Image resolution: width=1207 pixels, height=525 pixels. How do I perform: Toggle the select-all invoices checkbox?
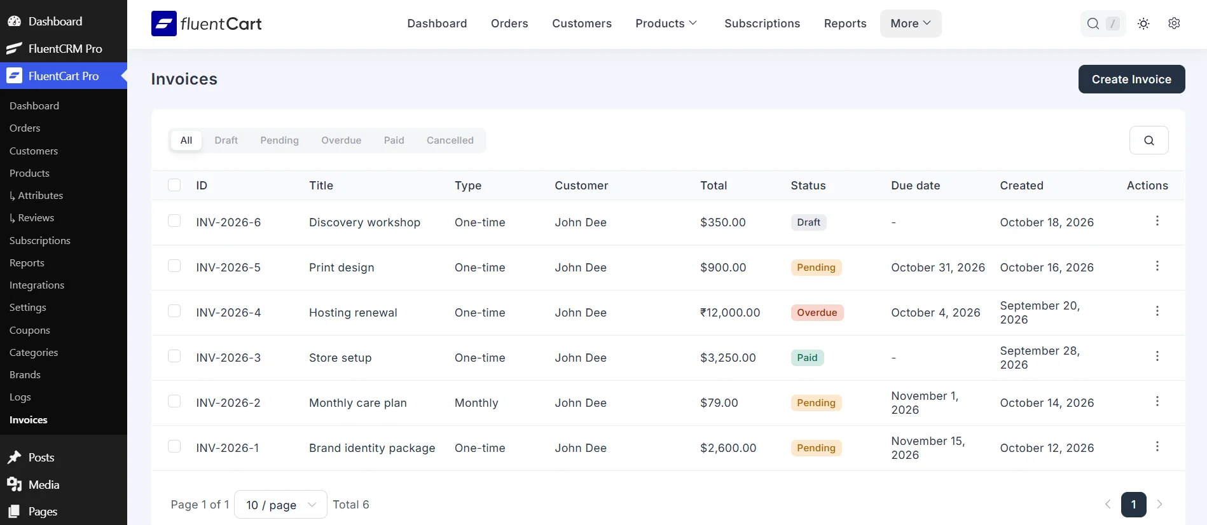coord(174,185)
